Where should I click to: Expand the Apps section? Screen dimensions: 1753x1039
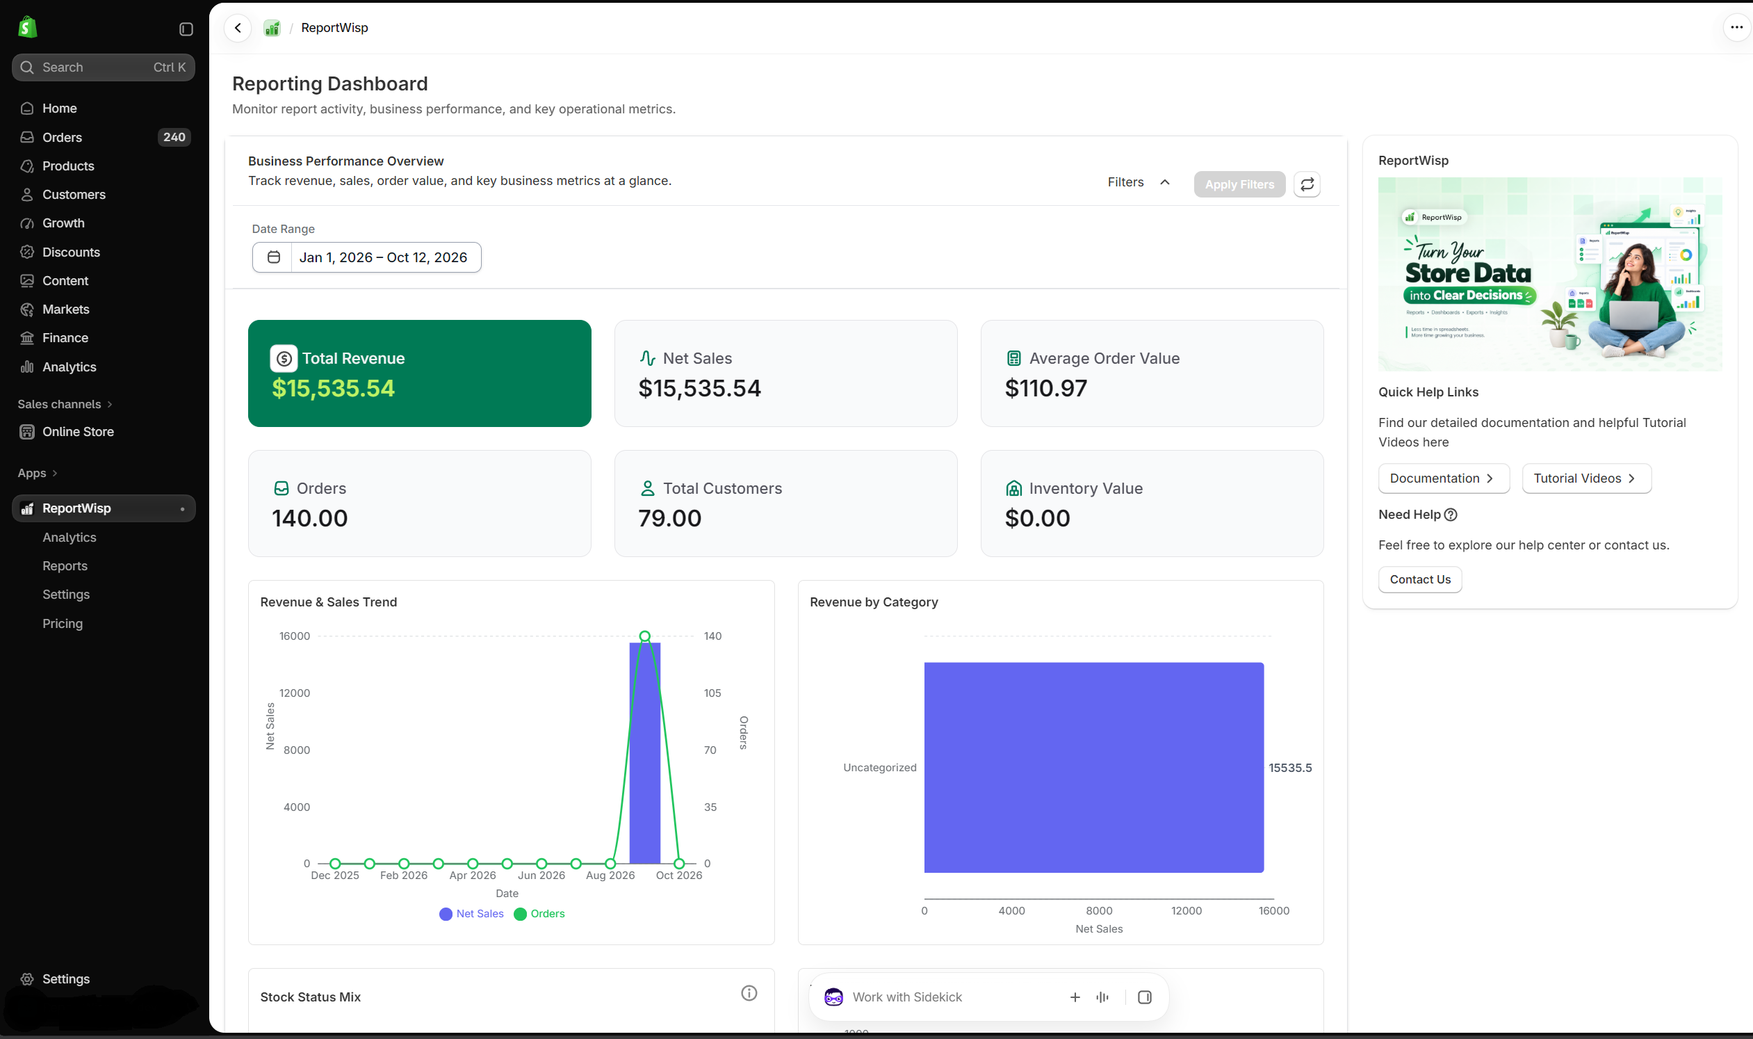point(37,474)
